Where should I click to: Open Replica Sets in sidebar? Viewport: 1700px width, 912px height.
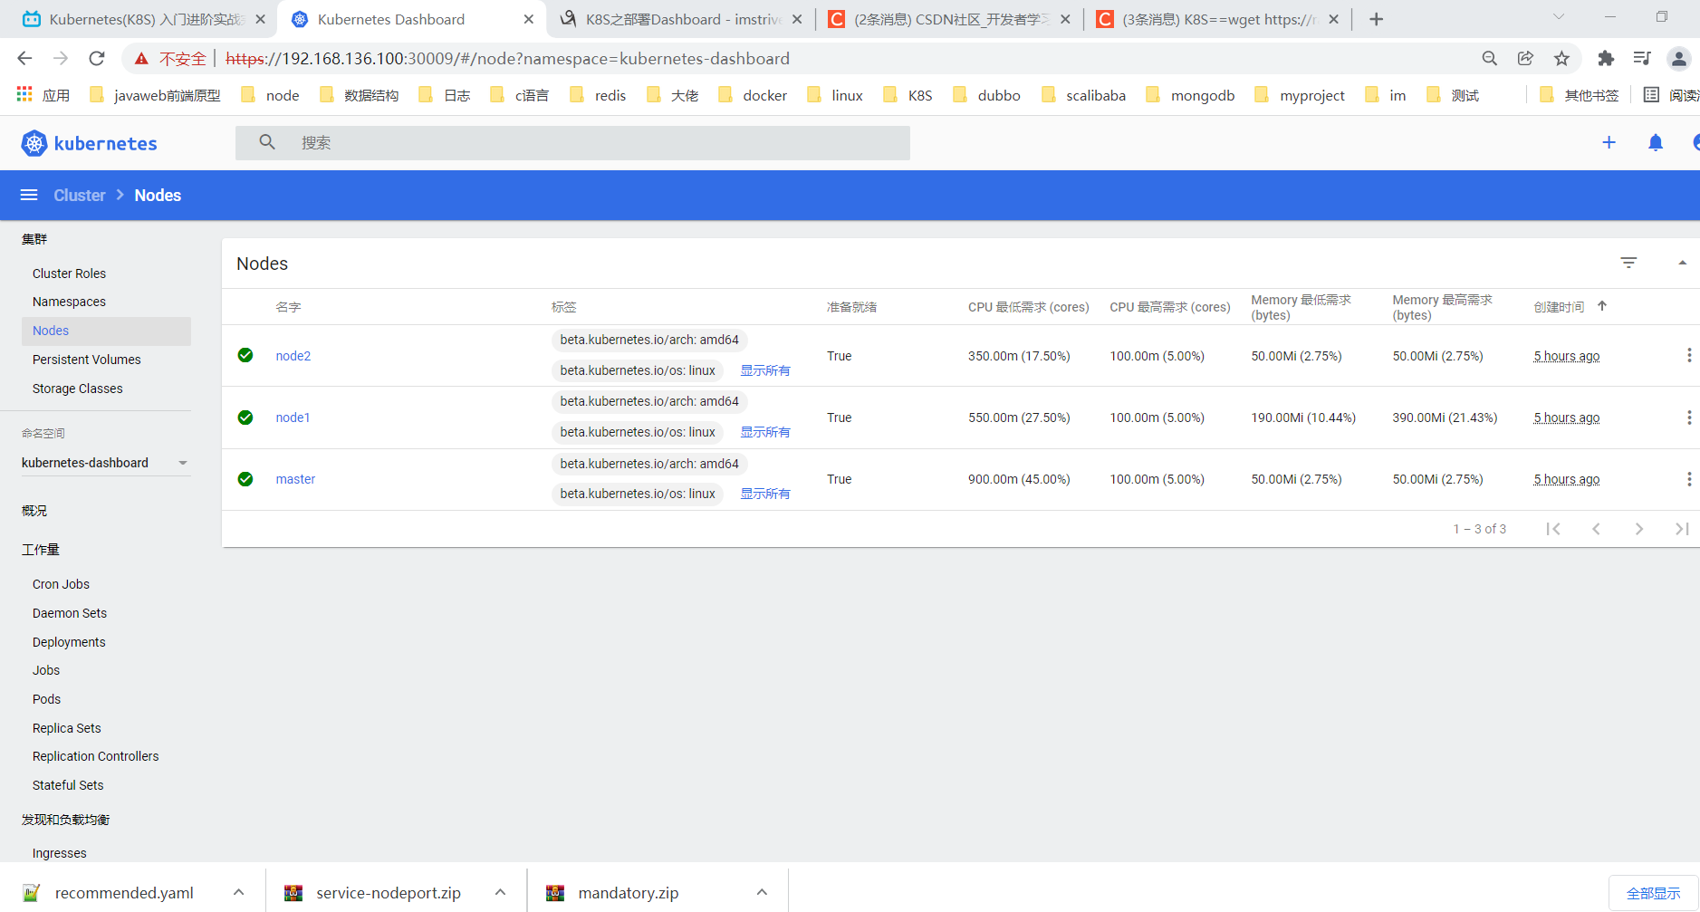67,728
